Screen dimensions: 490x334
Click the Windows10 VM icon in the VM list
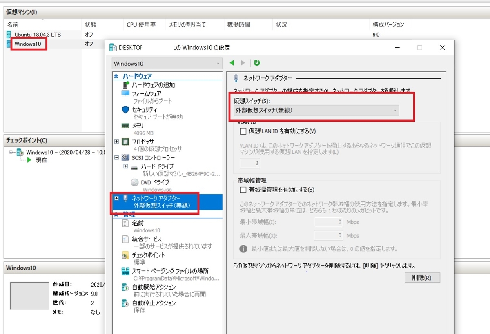coord(9,44)
